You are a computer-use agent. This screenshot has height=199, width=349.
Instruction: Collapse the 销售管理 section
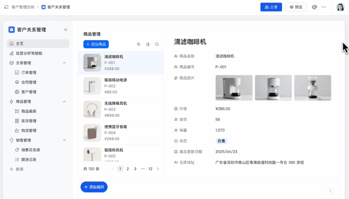click(x=64, y=140)
